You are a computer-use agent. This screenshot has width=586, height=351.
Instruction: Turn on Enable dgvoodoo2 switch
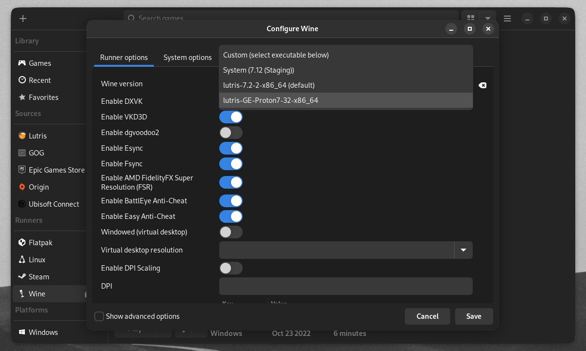(231, 133)
